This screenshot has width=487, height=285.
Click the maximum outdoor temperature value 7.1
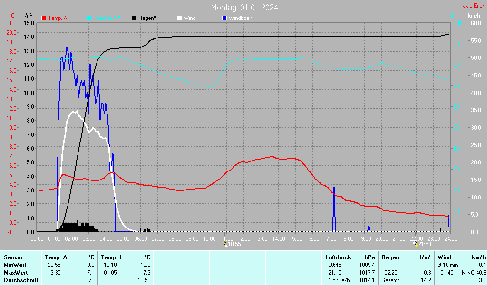(91, 273)
